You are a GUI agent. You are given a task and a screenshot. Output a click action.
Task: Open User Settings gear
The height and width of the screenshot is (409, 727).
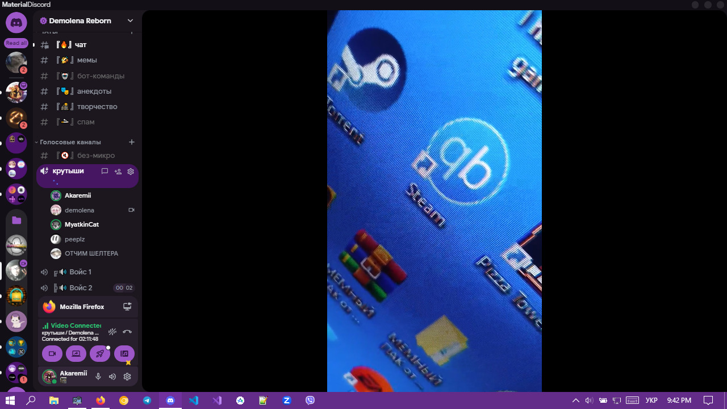pyautogui.click(x=127, y=377)
